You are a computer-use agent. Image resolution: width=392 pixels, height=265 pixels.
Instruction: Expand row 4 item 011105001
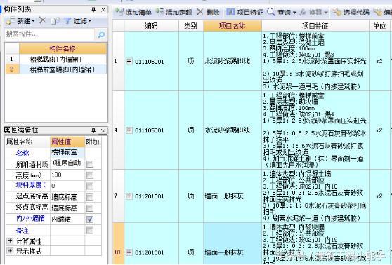[129, 130]
